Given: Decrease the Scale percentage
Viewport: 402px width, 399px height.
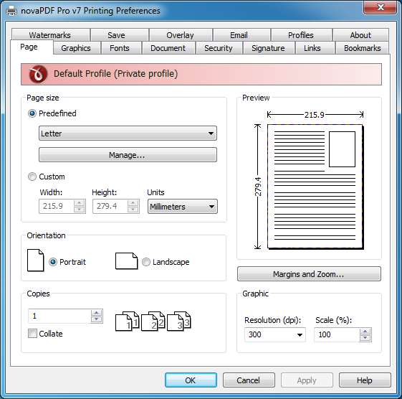Looking at the screenshot, I should tap(365, 337).
